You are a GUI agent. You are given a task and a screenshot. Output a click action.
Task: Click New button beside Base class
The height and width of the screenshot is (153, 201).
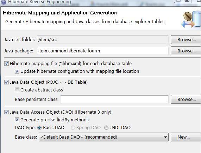[186, 137]
